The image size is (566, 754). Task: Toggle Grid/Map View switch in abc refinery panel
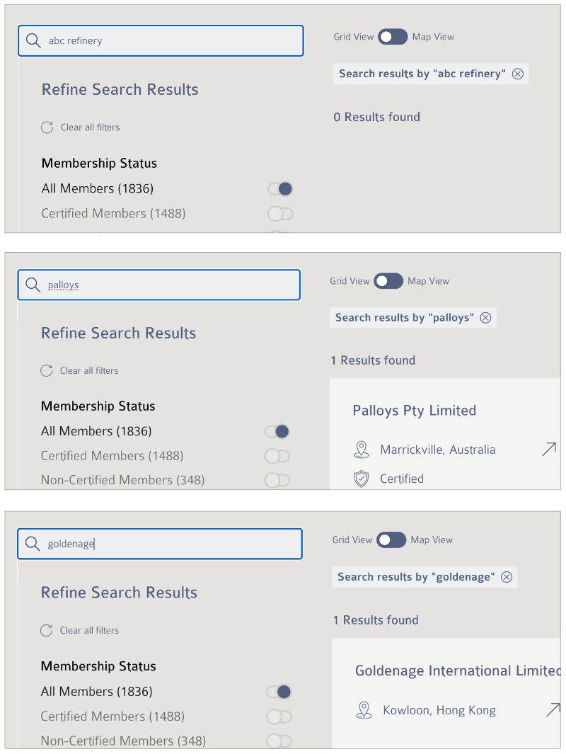pos(393,37)
